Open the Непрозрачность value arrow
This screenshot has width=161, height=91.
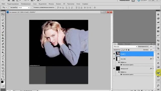click(x=154, y=47)
